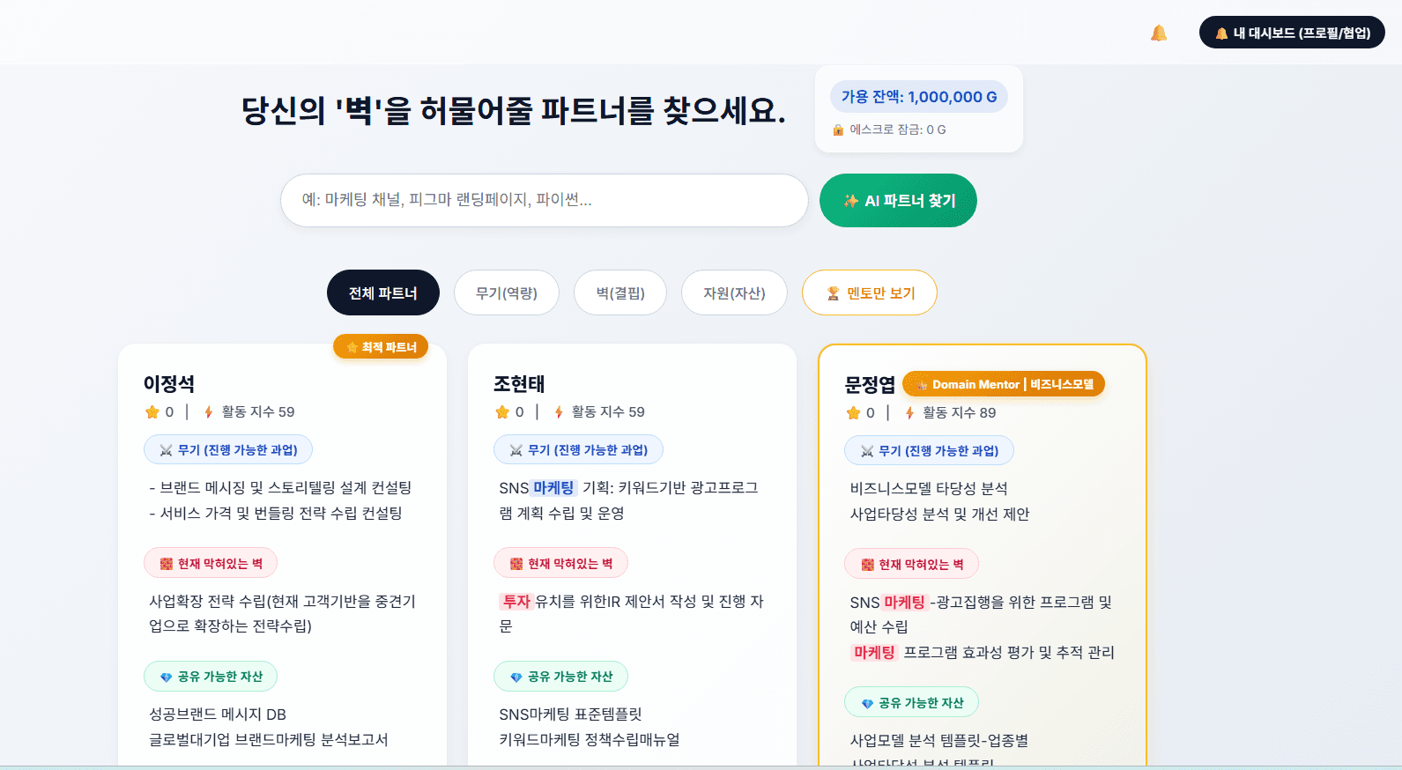Click 현재 막혀있는 벽 tag on 이정석 card
Viewport: 1402px width, 770px height.
211,563
